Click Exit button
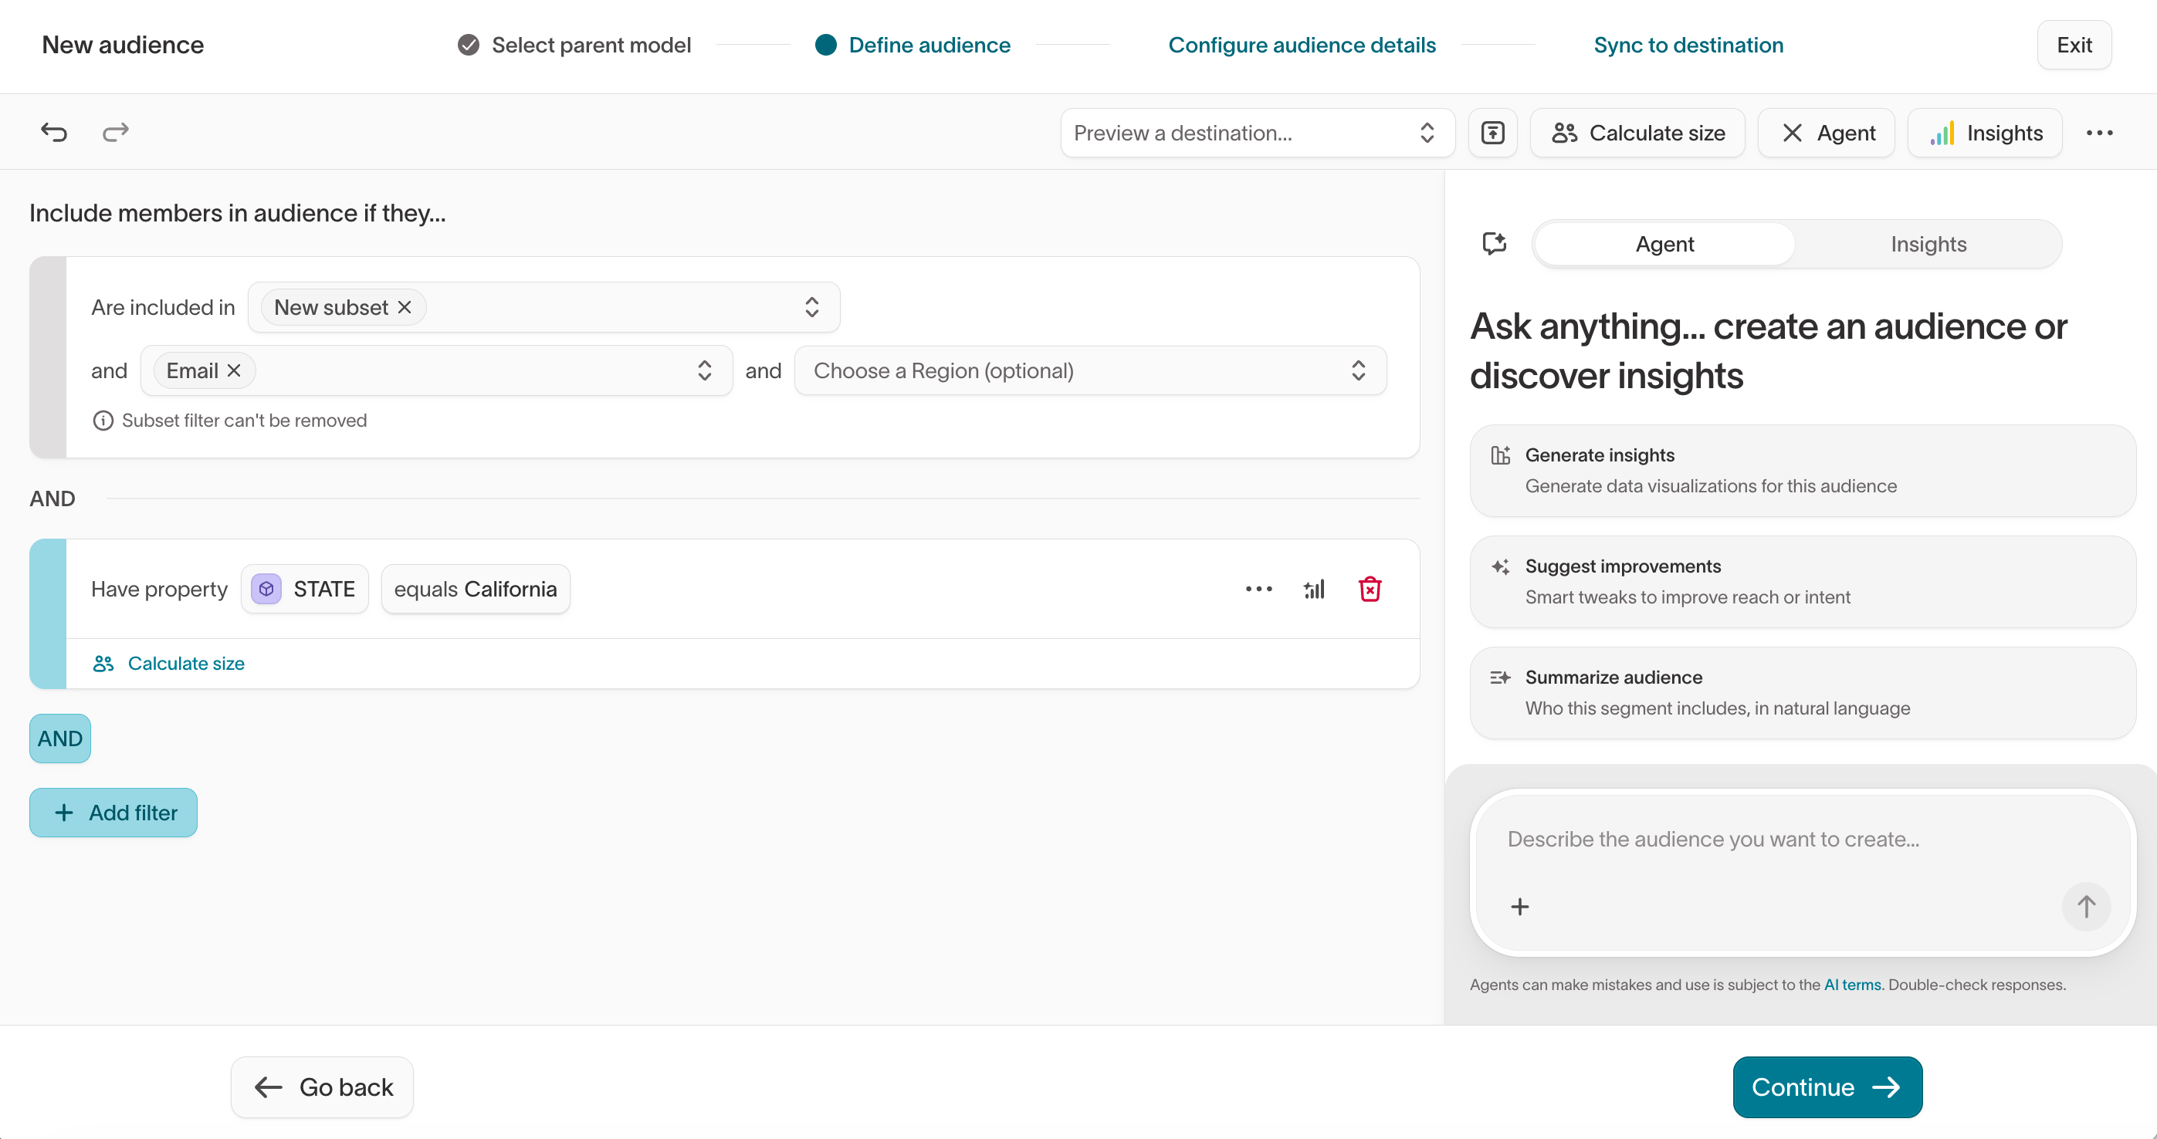 (2074, 46)
